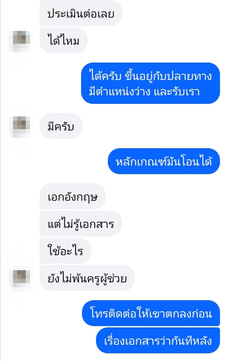
Task: Select the ยังไม่พ้นครูผู้ช่วย message bubble
Action: click(87, 278)
